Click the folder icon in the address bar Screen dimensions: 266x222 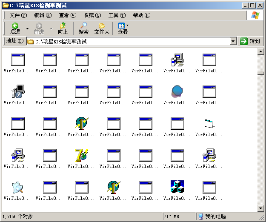tap(31, 41)
